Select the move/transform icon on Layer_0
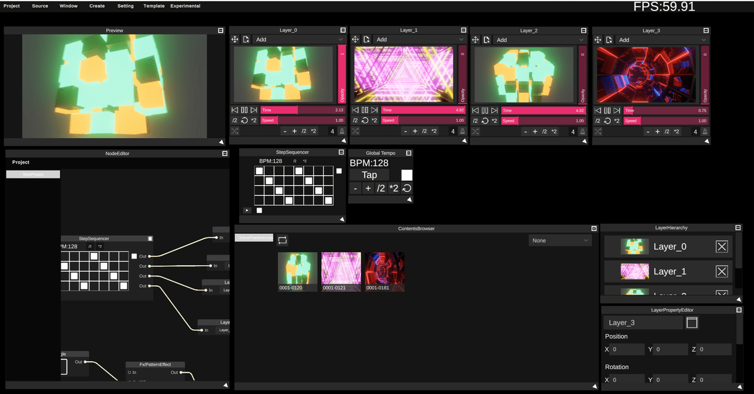The height and width of the screenshot is (394, 754). [x=235, y=39]
